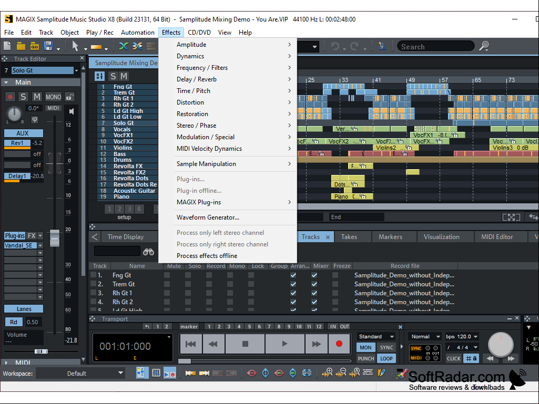Collapse the Main section in Track Editor
539x404 pixels.
click(6, 82)
